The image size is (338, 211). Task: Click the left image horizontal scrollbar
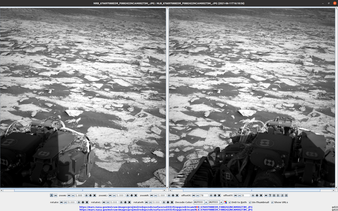[x=83, y=190]
